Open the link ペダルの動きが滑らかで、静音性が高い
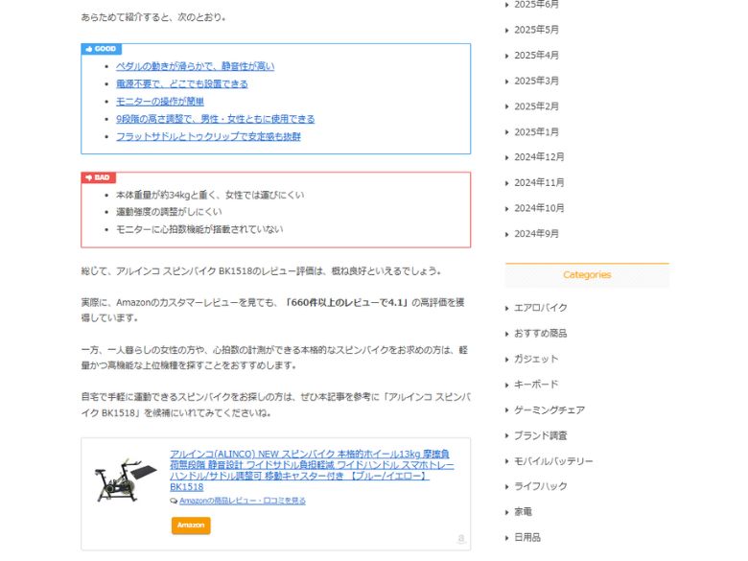This screenshot has height=561, width=748. [x=195, y=66]
